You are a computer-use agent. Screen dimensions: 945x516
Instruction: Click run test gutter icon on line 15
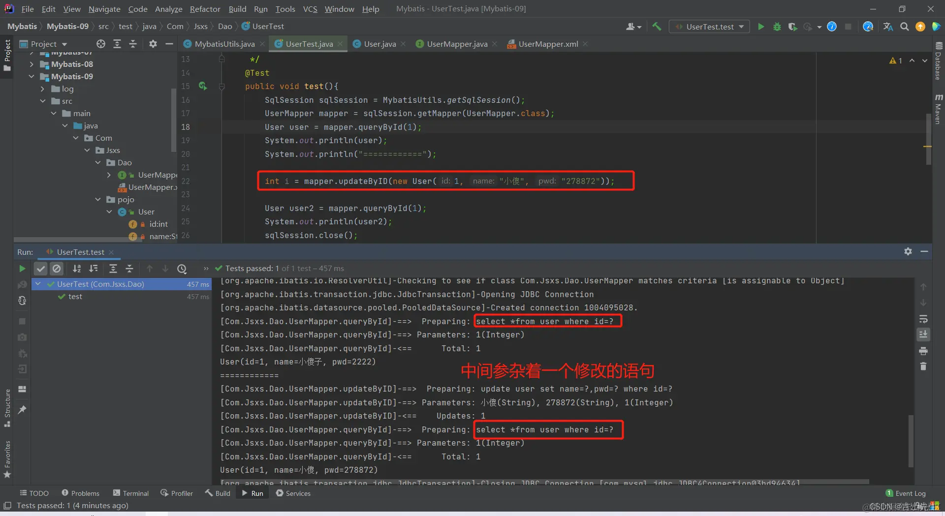pos(203,86)
